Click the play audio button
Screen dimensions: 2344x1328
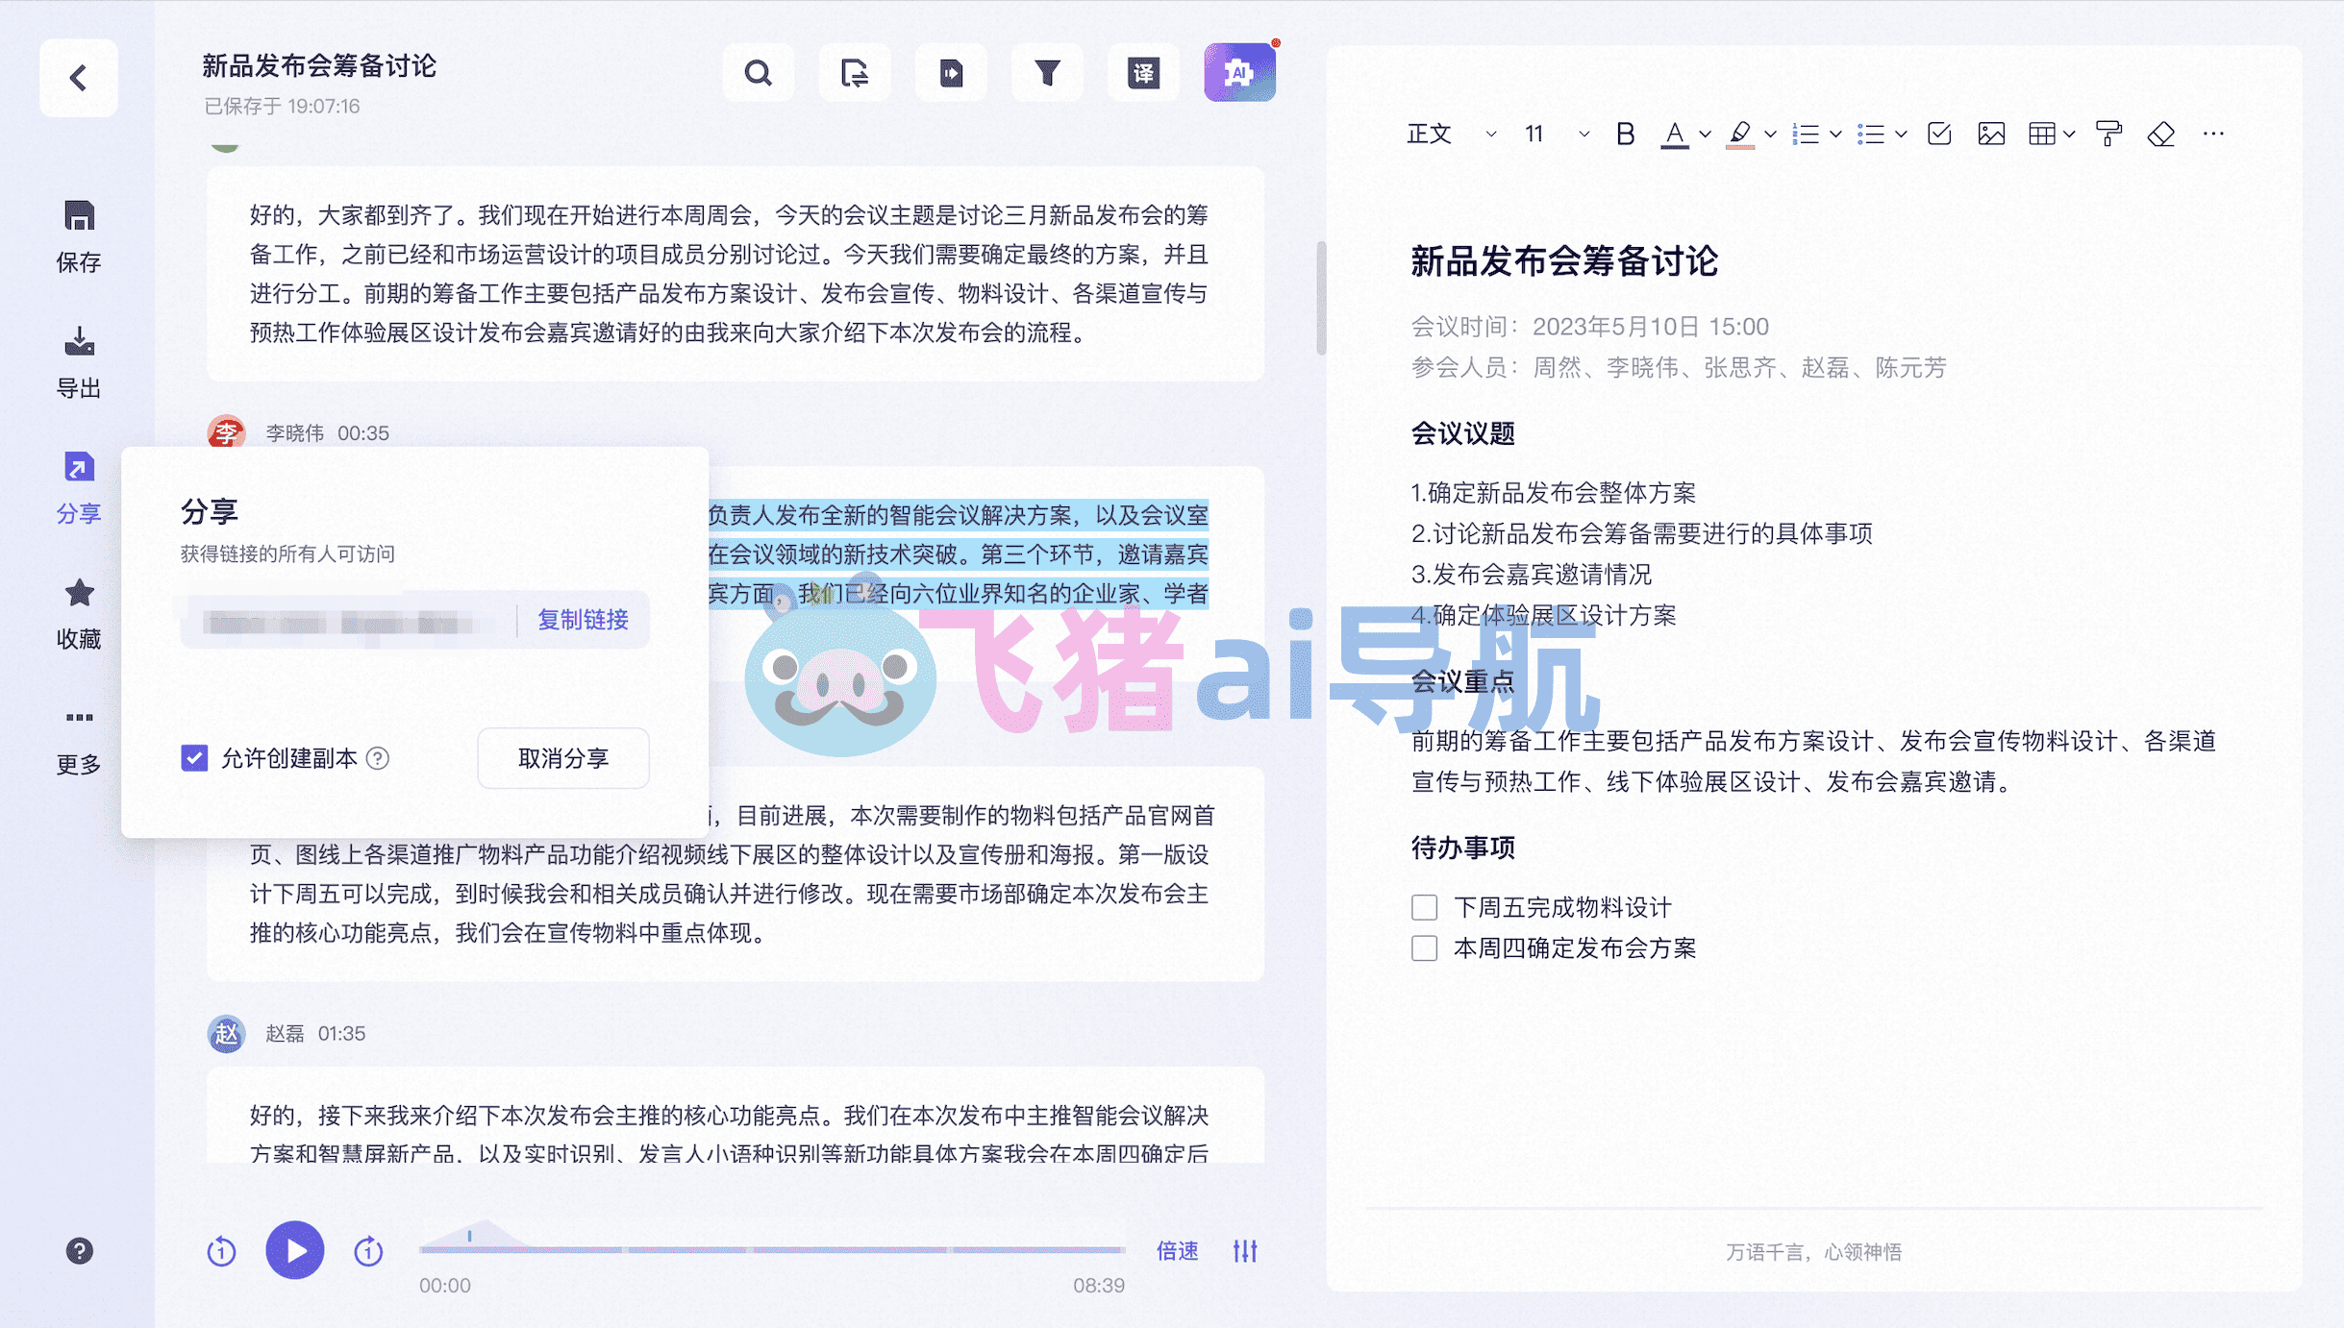(x=294, y=1250)
